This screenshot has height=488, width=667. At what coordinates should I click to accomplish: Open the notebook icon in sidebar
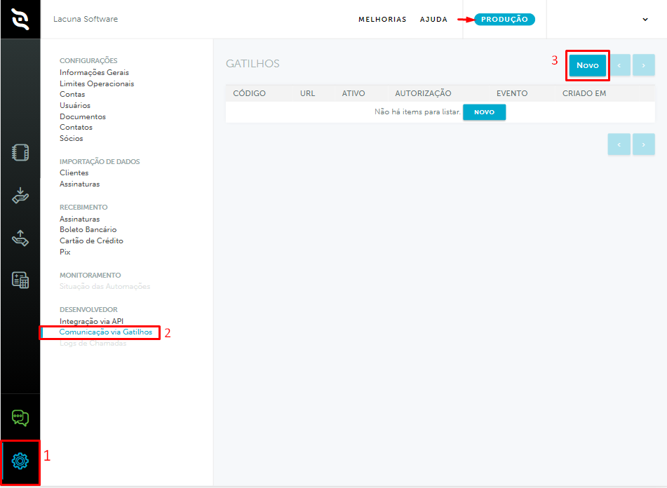coord(20,152)
